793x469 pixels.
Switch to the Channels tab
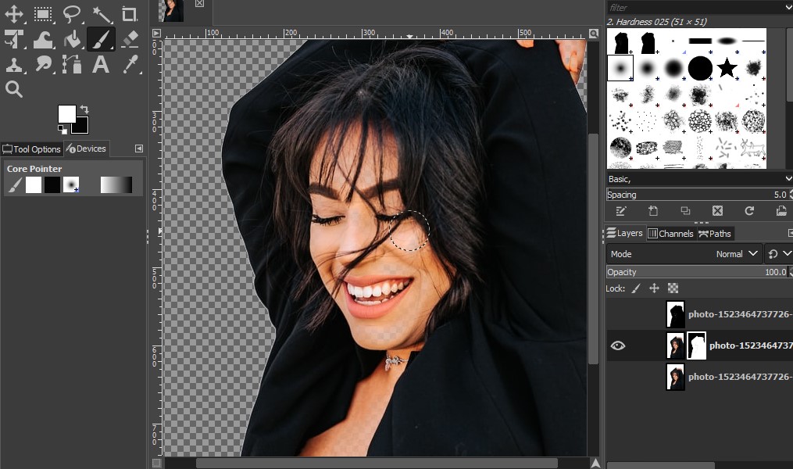[672, 233]
